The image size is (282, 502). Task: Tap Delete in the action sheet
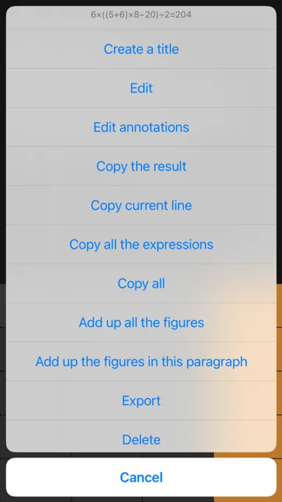[x=141, y=436]
